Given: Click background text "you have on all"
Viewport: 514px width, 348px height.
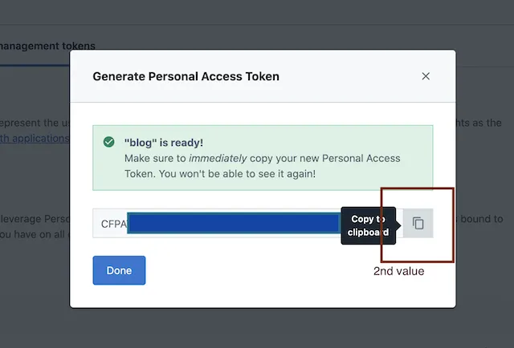Looking at the screenshot, I should pos(34,233).
